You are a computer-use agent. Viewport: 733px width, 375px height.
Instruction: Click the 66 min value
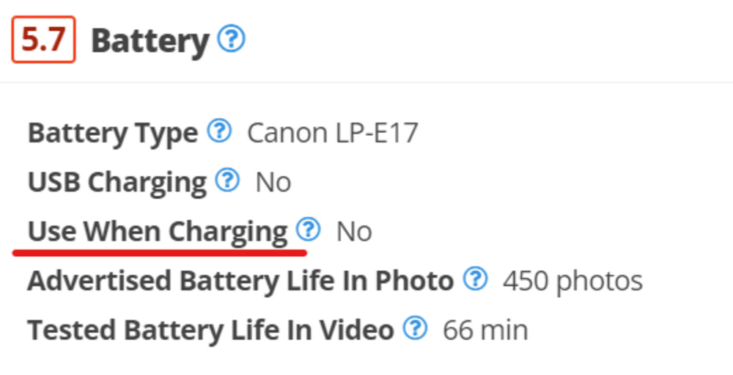coord(485,330)
